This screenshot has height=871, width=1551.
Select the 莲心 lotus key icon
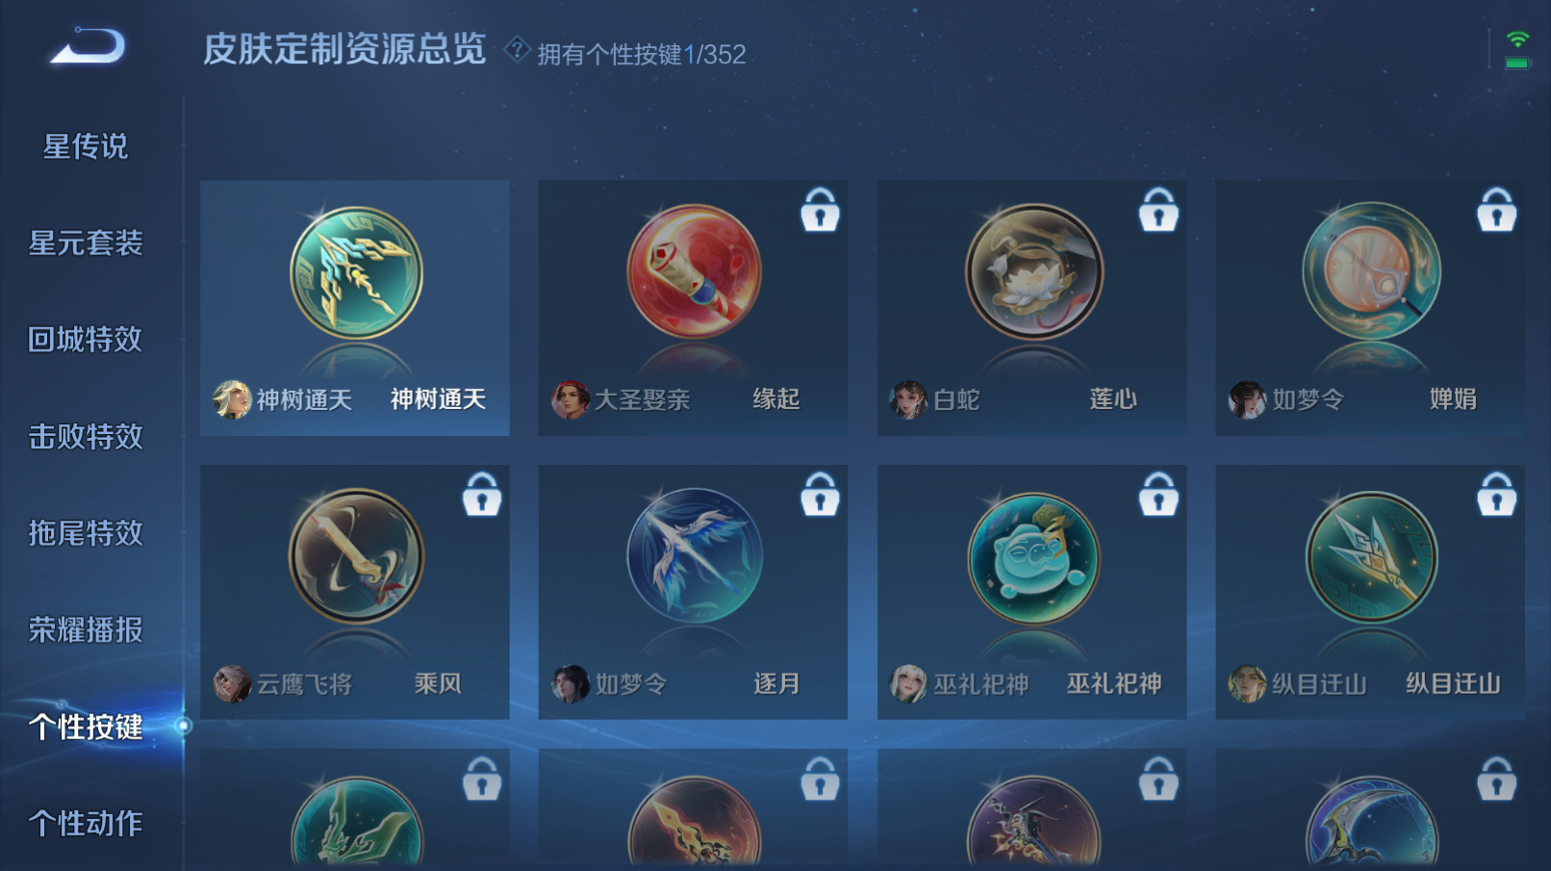coord(1033,271)
